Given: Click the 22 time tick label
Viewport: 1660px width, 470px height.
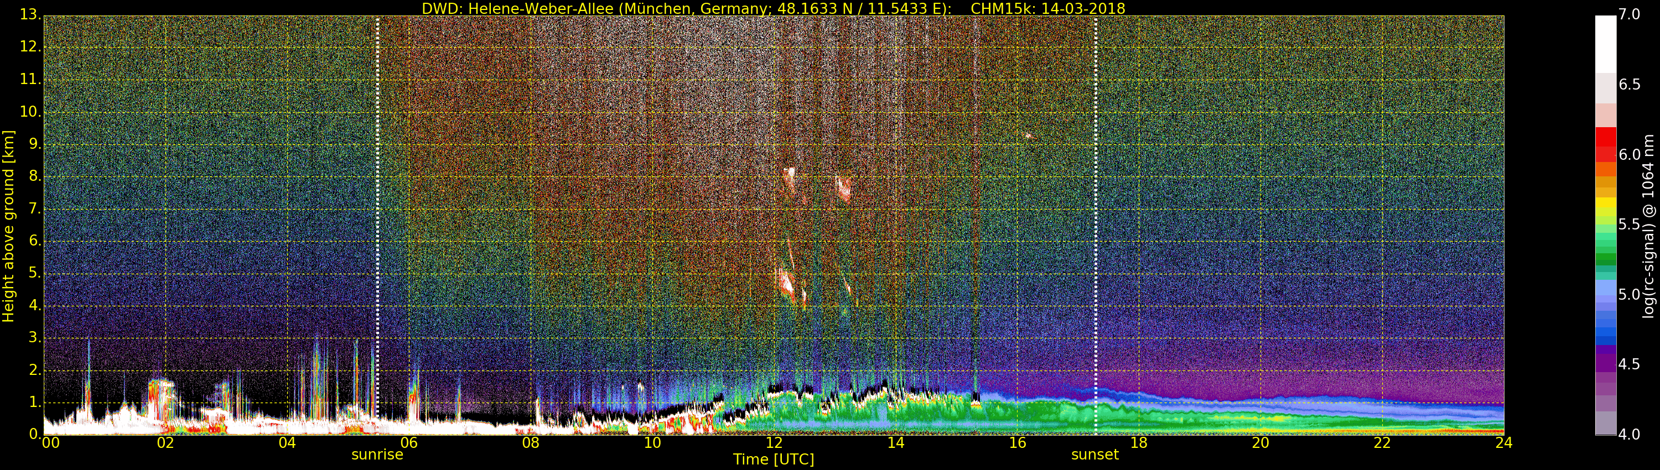Looking at the screenshot, I should pyautogui.click(x=1382, y=442).
